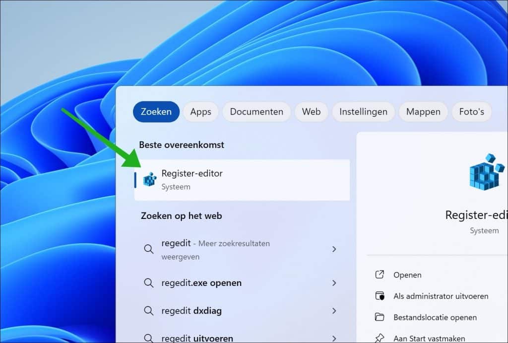Screen dimensions: 508x343
Task: Switch to the Foto's filter tab
Action: click(472, 112)
